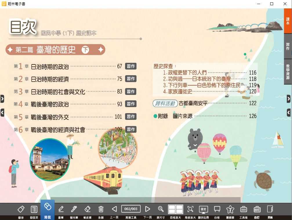
Task: Open chapter 5 戰後臺灣的外交
Action: [x=50, y=117]
